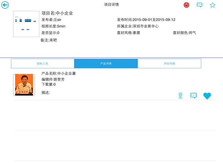Screen dimensions: 223x167
Task: Select the 项目名:中小企业 title text
Action: pyautogui.click(x=57, y=13)
